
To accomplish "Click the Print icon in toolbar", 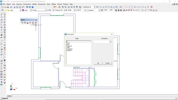I will pyautogui.click(x=11, y=7).
